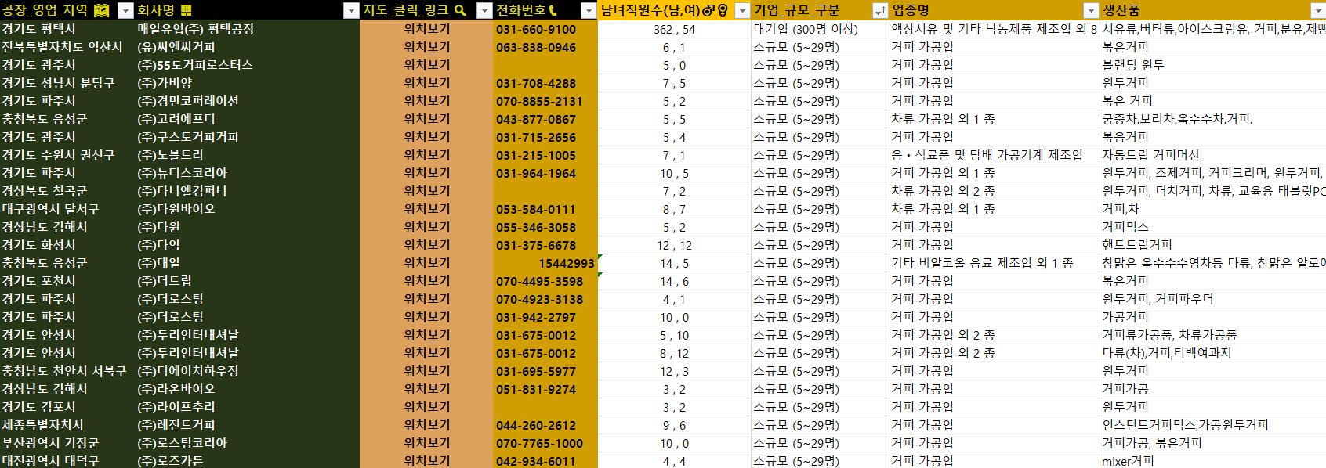
Task: Open 위치보기 link in the (주)다익 row
Action: tap(426, 245)
